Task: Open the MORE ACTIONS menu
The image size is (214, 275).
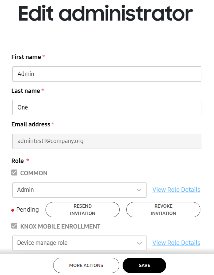Action: coord(86,265)
